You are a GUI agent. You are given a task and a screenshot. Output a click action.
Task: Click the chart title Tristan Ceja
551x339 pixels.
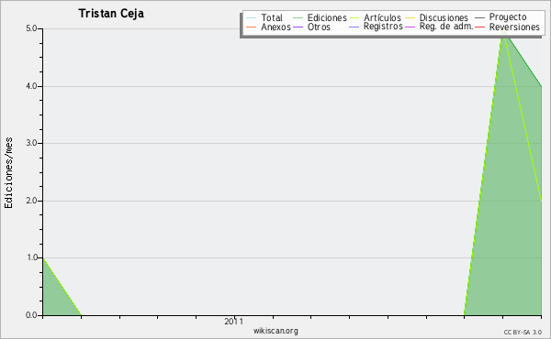tap(111, 14)
